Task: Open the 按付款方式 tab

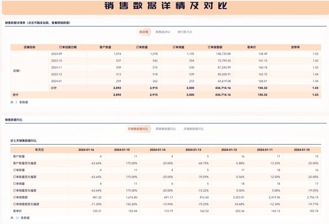Action: 185,32
